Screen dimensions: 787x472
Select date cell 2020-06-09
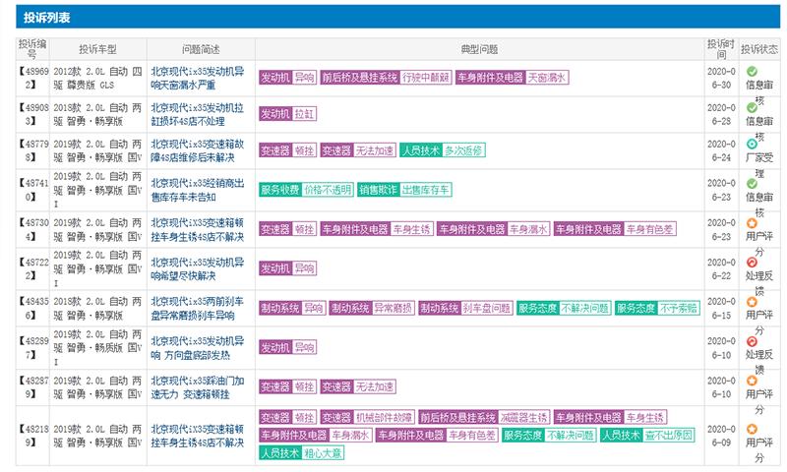click(721, 436)
